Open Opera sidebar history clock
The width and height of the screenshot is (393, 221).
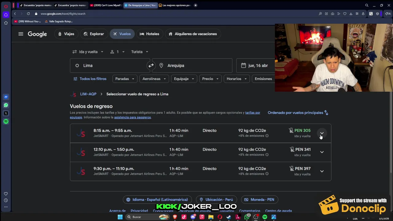click(x=6, y=200)
